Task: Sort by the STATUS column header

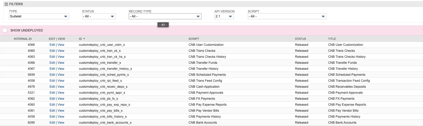Action: 300,39
